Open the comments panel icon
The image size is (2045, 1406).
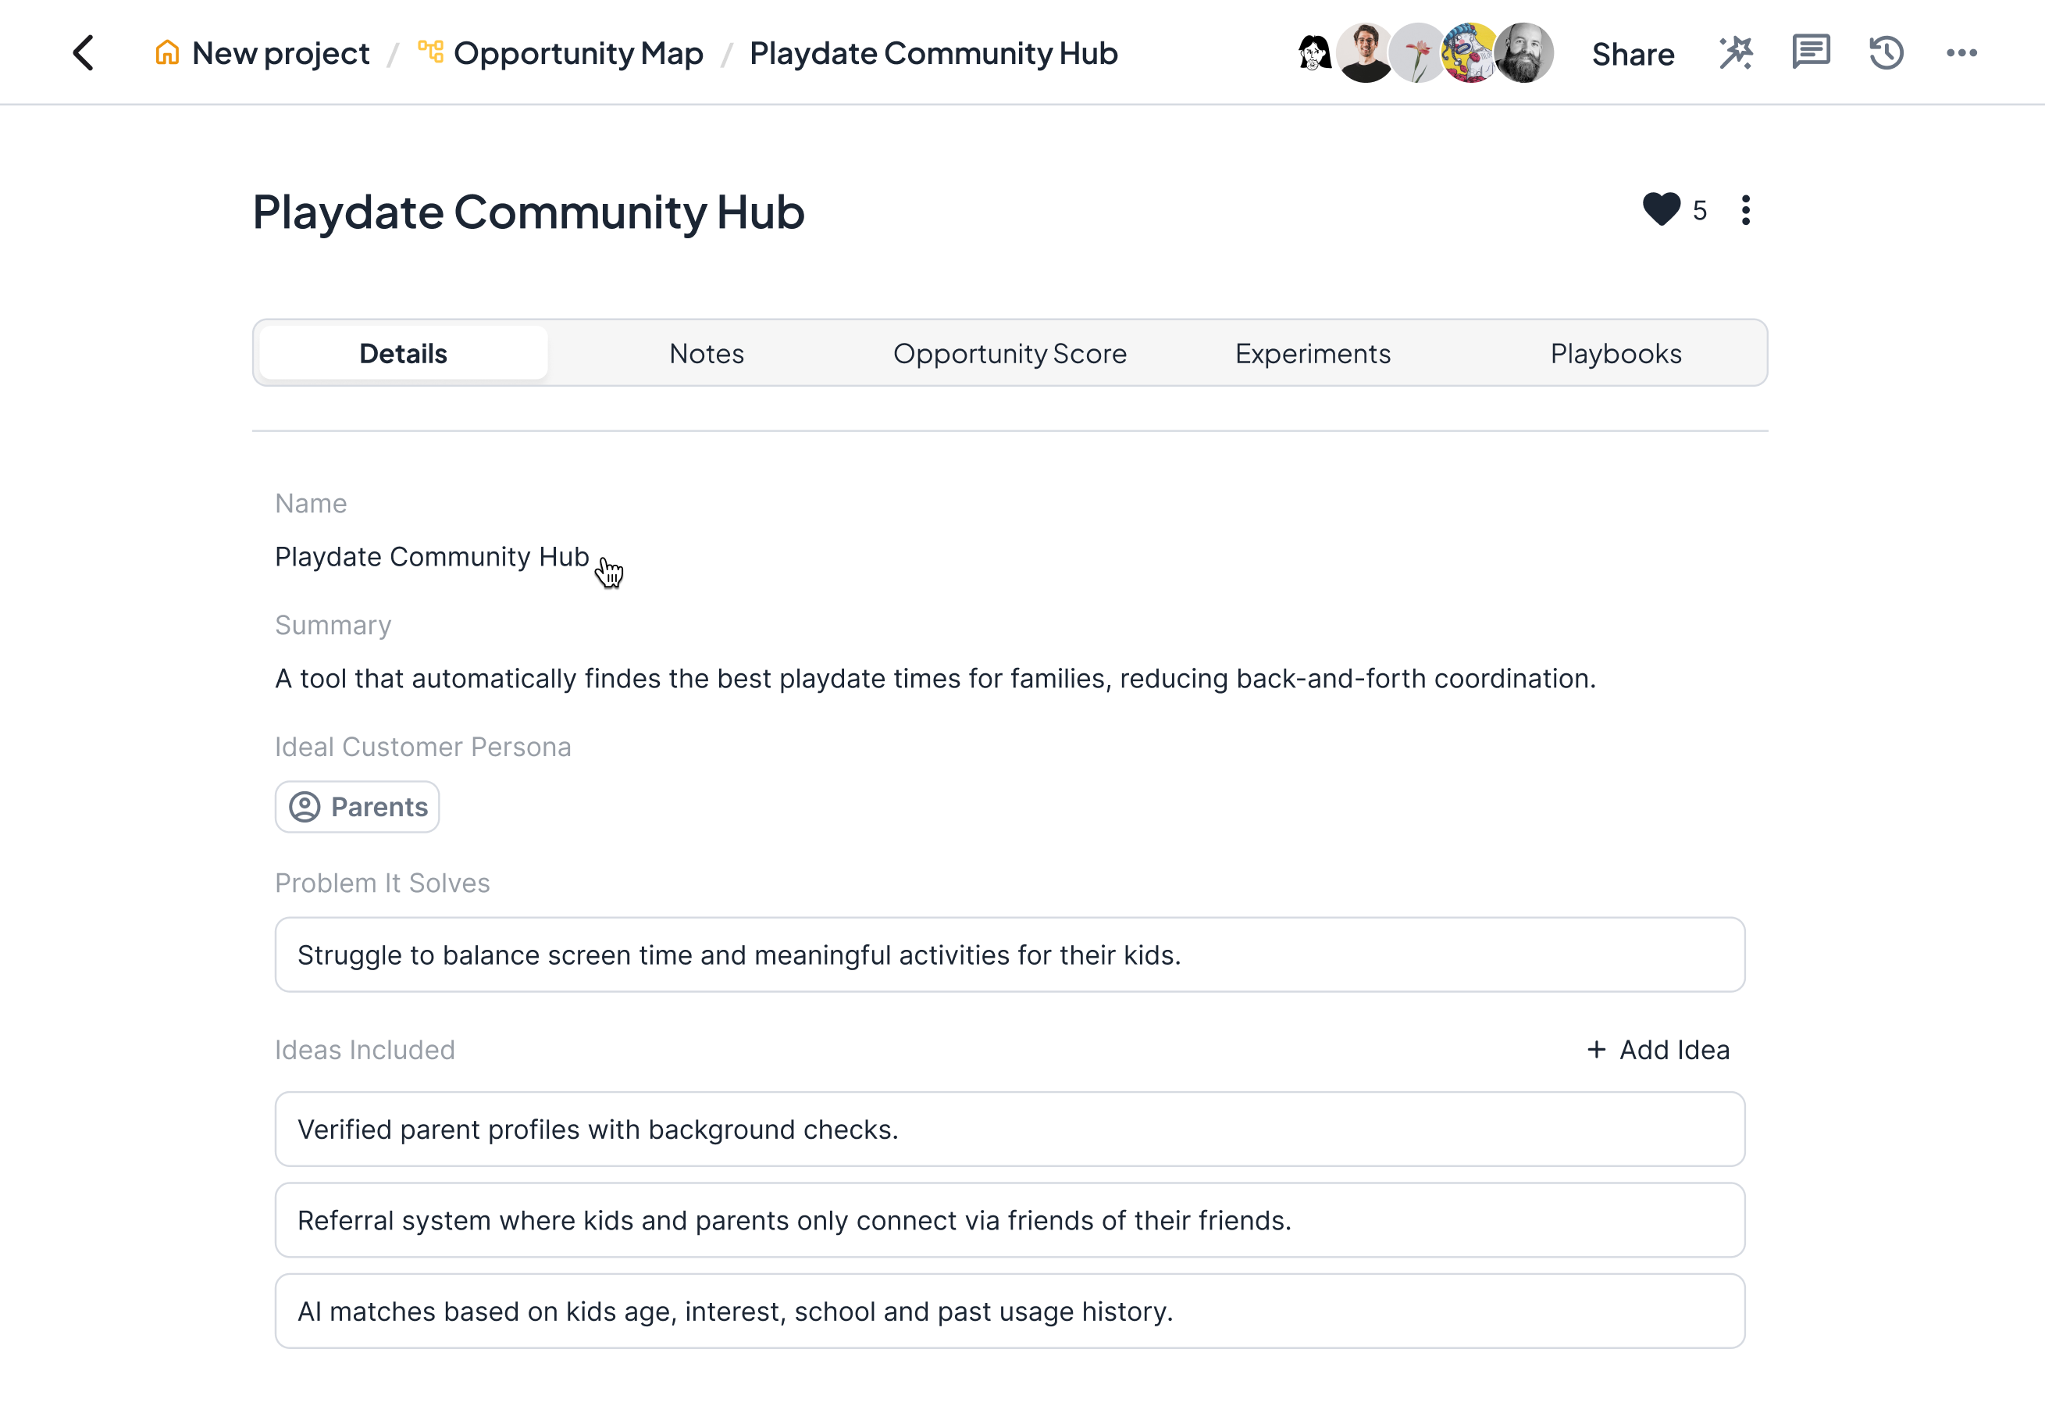tap(1811, 53)
